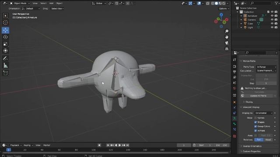Click the pan view hand icon
The image size is (280, 157).
(x=227, y=37)
